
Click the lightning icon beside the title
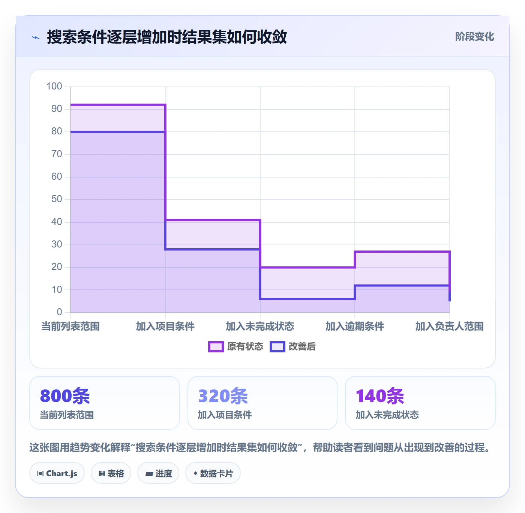coord(36,37)
